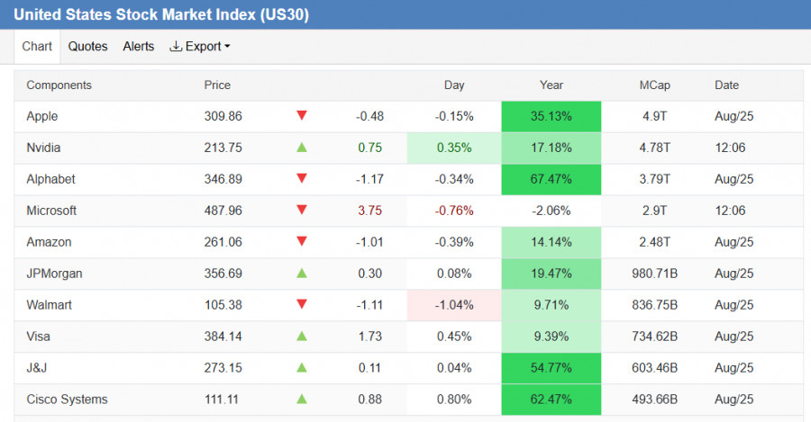Select Nvidia price 213.75
Screen dimensions: 811x422
click(x=223, y=148)
